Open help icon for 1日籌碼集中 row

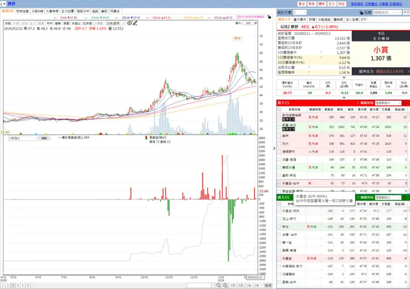click(x=321, y=53)
